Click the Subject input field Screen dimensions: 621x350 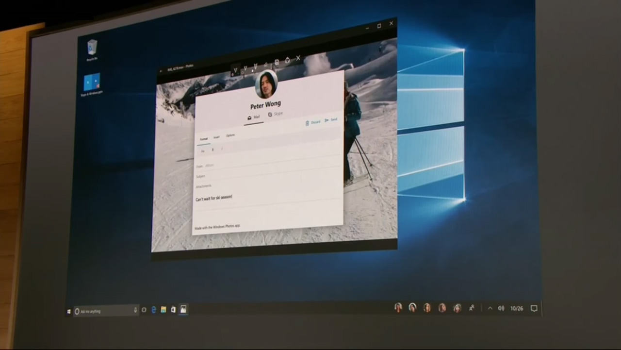coord(252,176)
